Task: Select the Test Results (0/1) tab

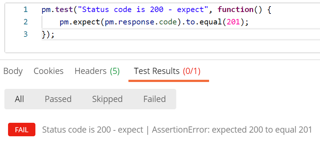Action: pos(167,71)
